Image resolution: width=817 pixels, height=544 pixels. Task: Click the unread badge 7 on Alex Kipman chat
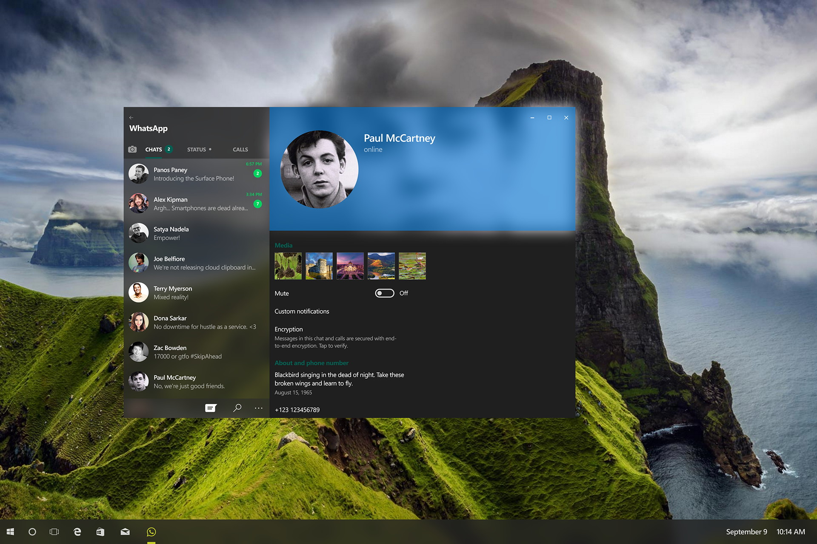point(257,204)
